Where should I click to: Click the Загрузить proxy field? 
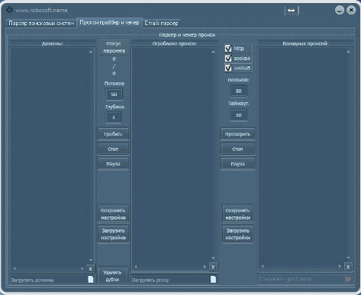click(x=175, y=280)
